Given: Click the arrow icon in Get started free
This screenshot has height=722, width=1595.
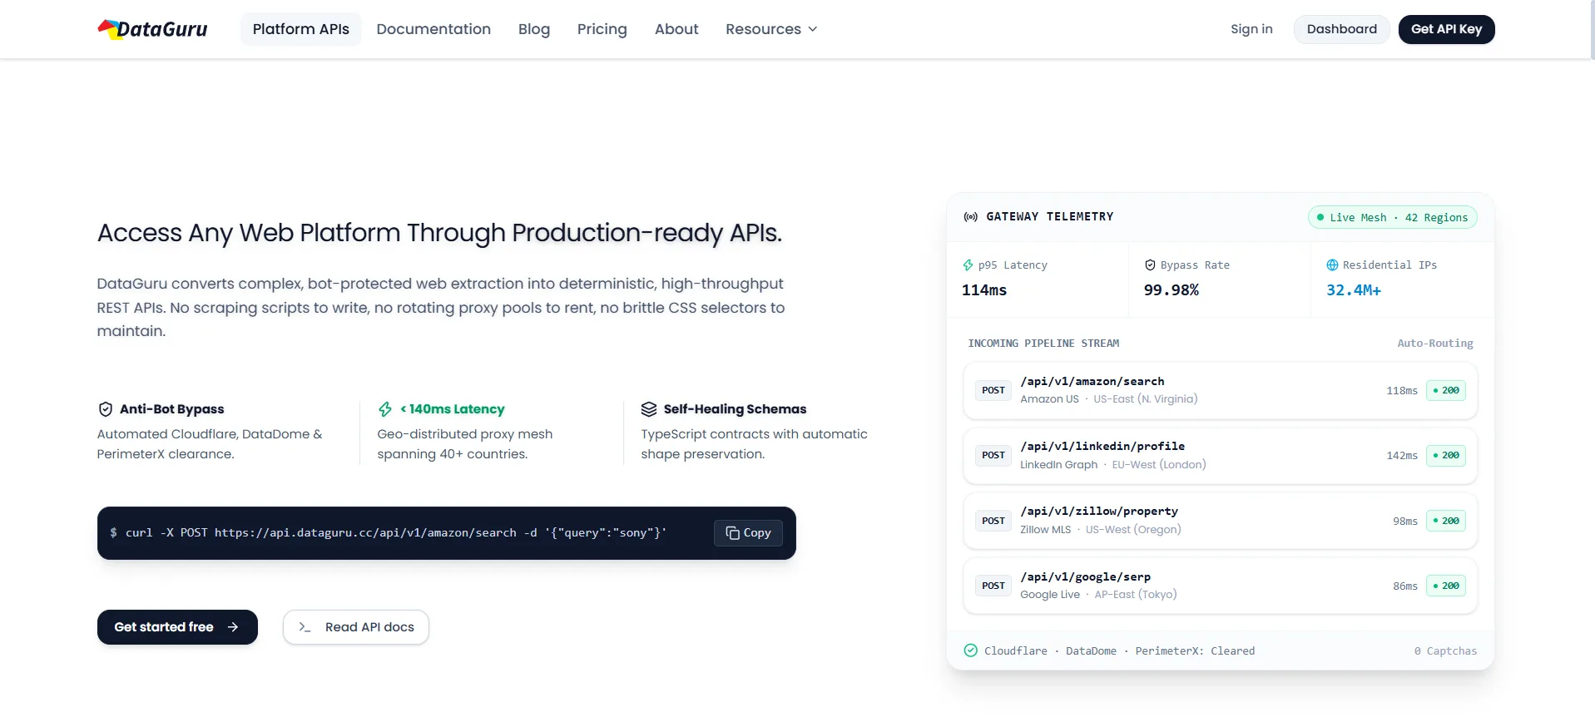Looking at the screenshot, I should pyautogui.click(x=233, y=627).
